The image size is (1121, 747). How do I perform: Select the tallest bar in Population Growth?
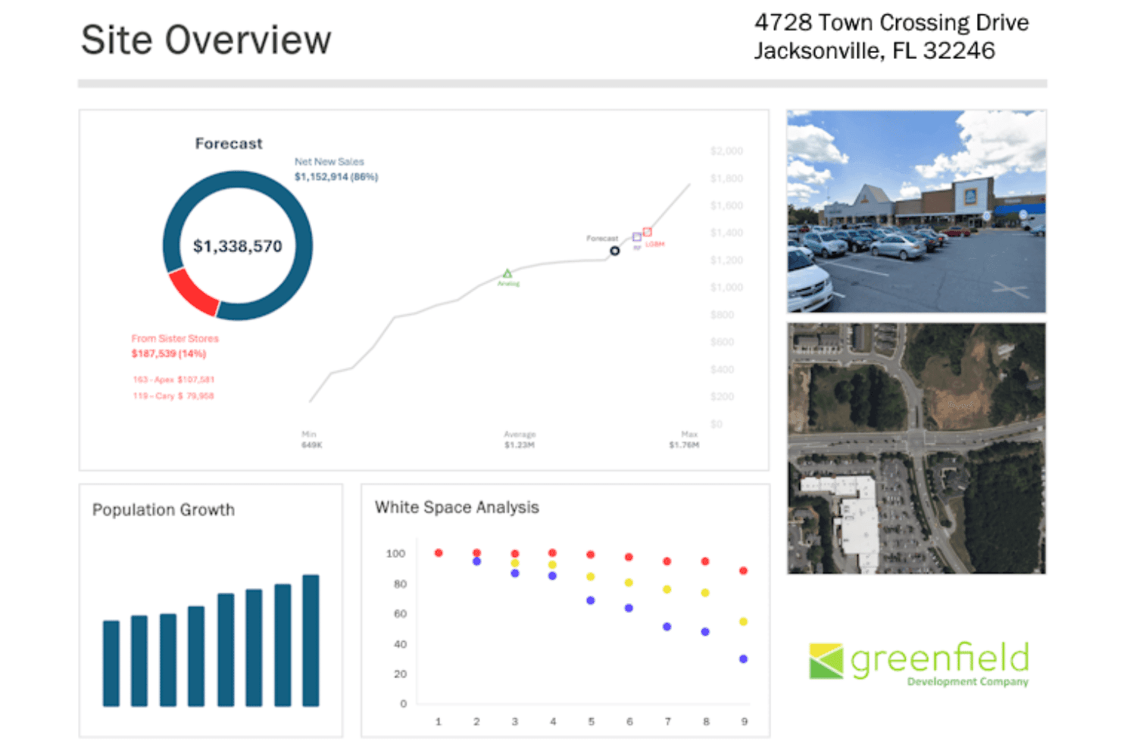[311, 640]
